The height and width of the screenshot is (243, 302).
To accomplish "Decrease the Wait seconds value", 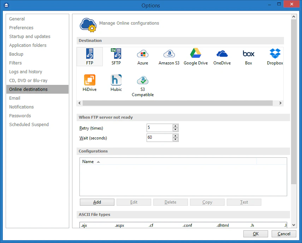I will pos(175,139).
